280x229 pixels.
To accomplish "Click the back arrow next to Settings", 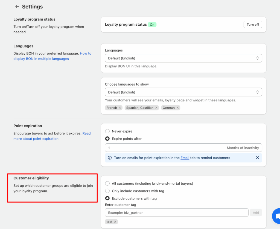I will point(17,7).
